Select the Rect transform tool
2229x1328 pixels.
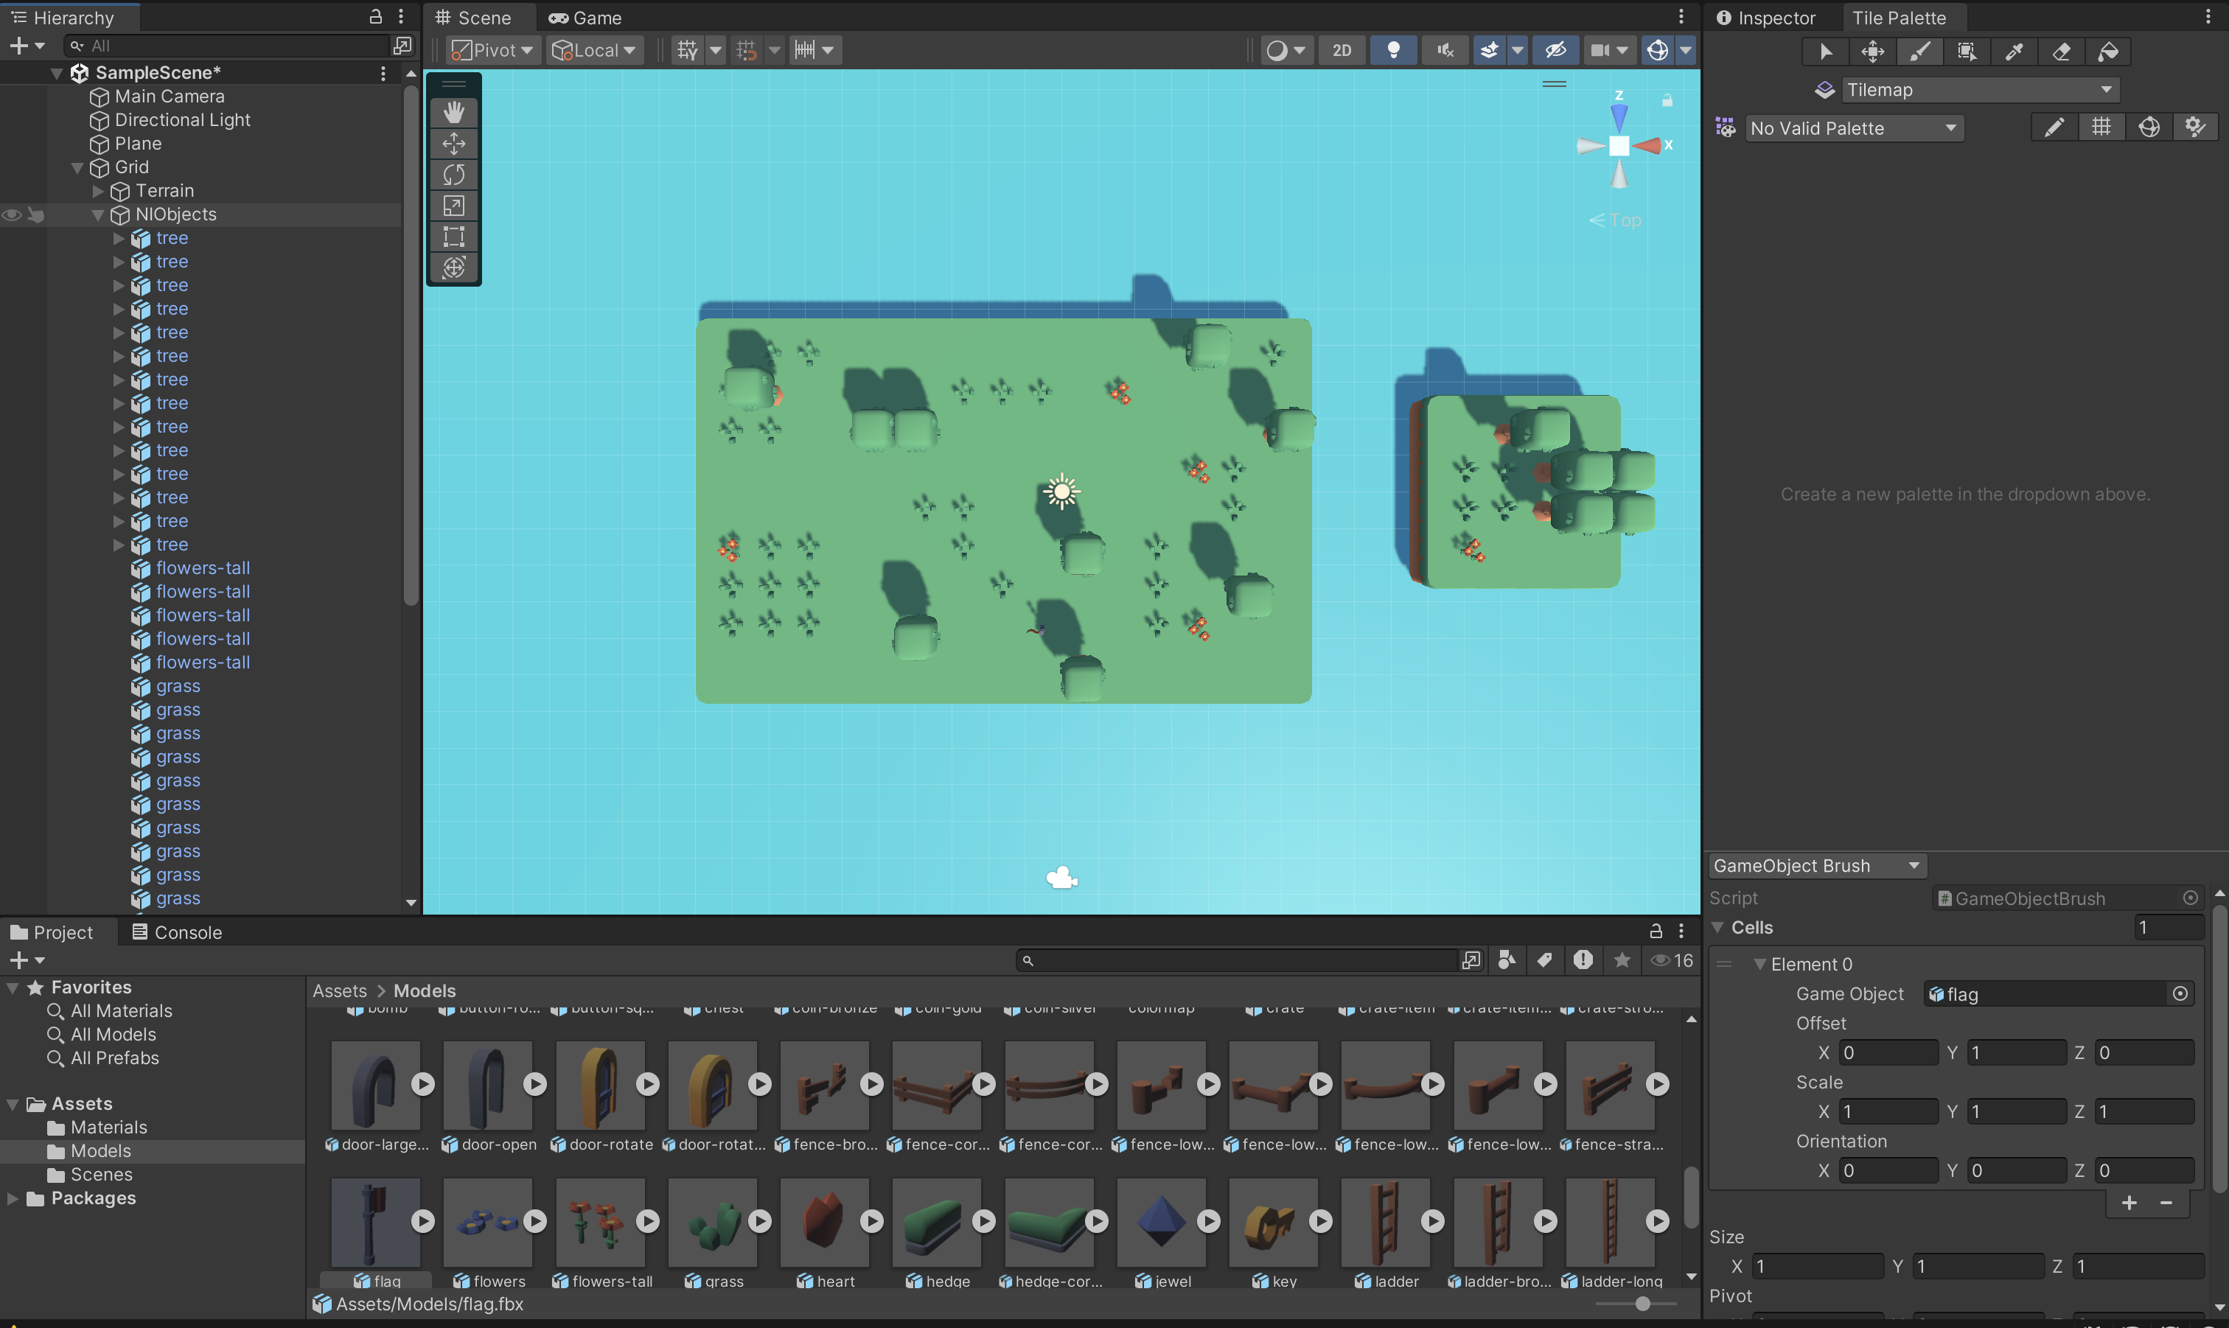(x=453, y=237)
